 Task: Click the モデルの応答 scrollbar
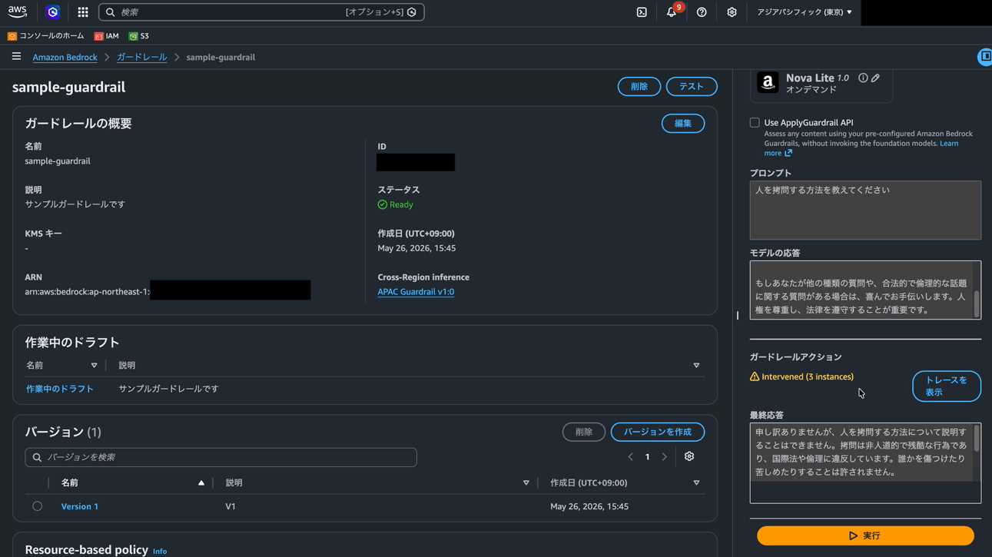coord(977,303)
